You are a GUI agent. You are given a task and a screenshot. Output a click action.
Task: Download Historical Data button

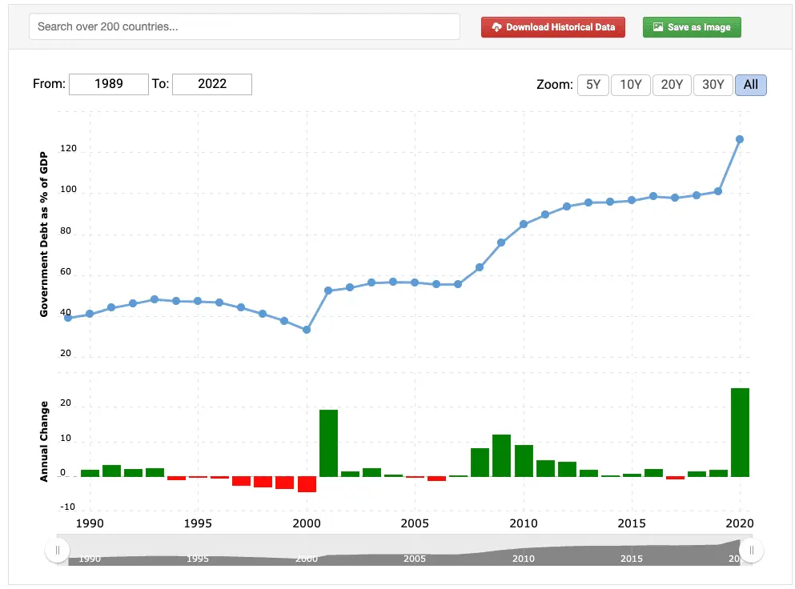point(552,27)
